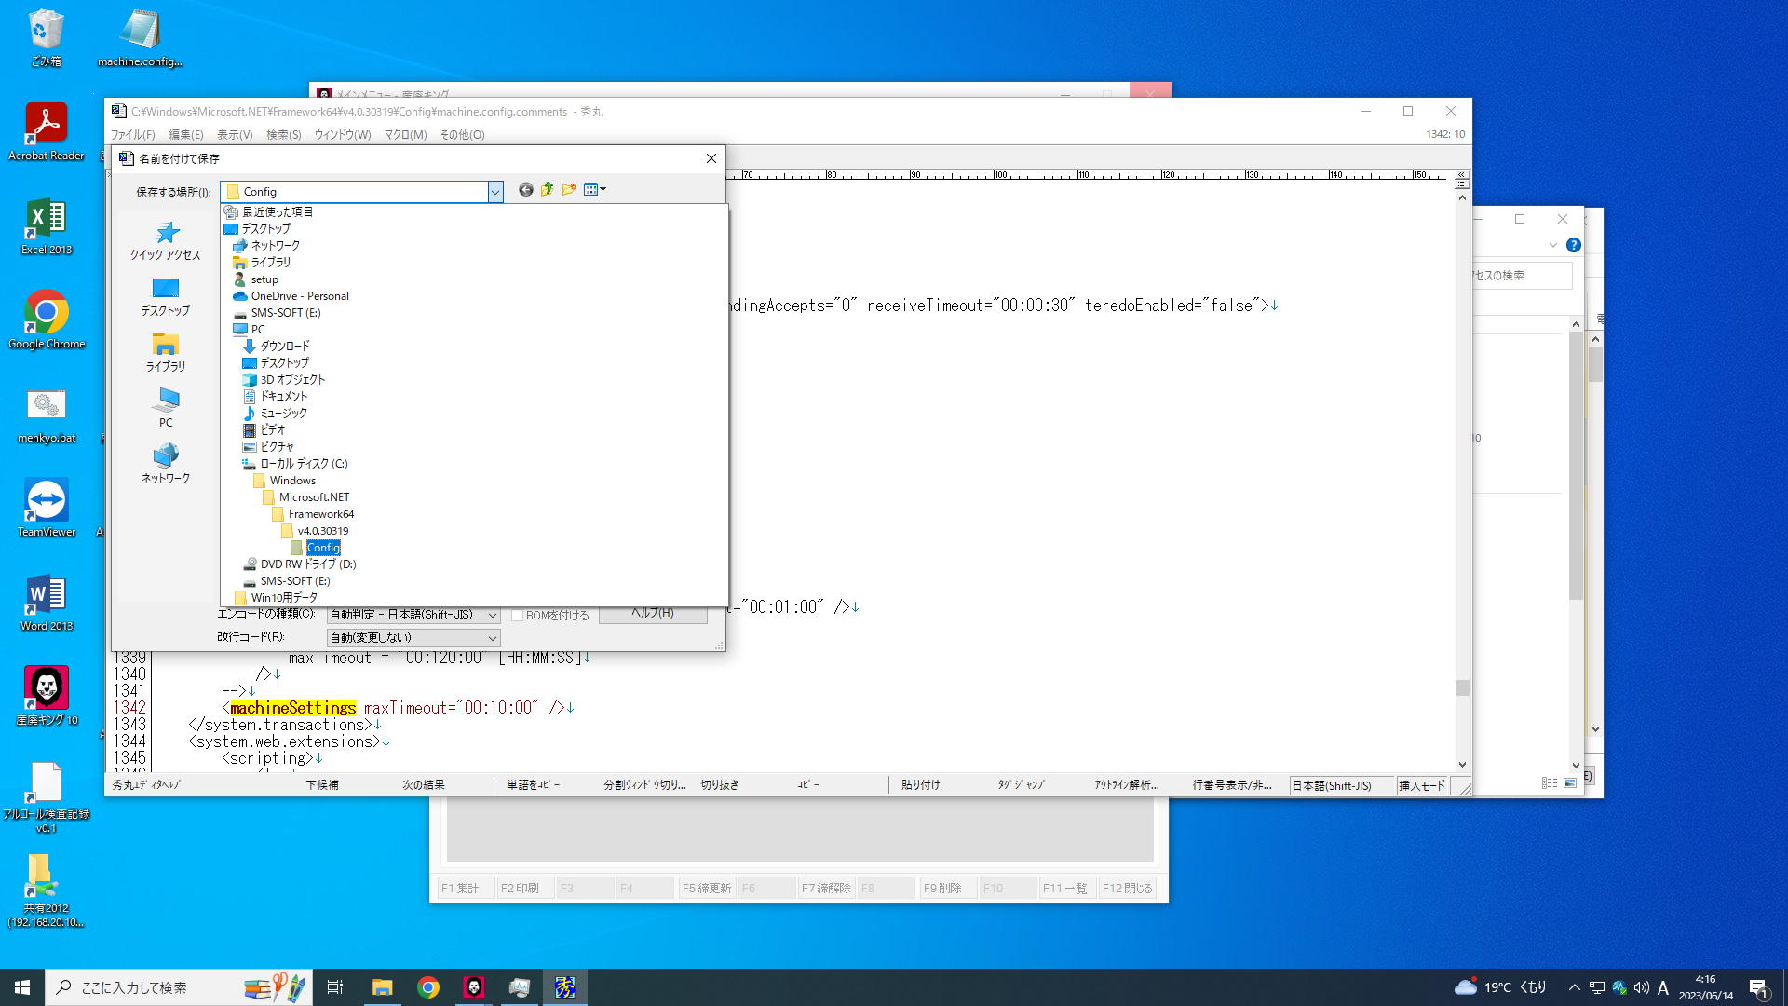
Task: Select Network in the places sidebar
Action: [166, 464]
